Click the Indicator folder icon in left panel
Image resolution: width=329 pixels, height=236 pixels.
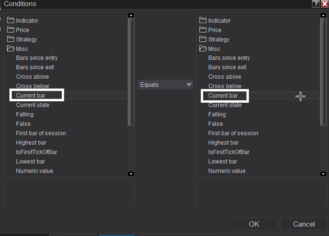(x=11, y=21)
